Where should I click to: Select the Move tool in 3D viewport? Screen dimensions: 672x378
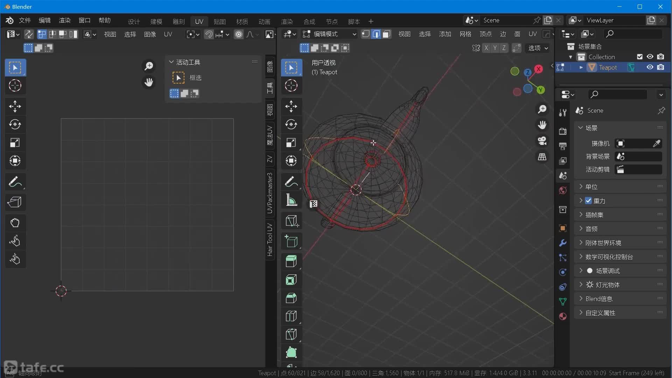tap(291, 106)
